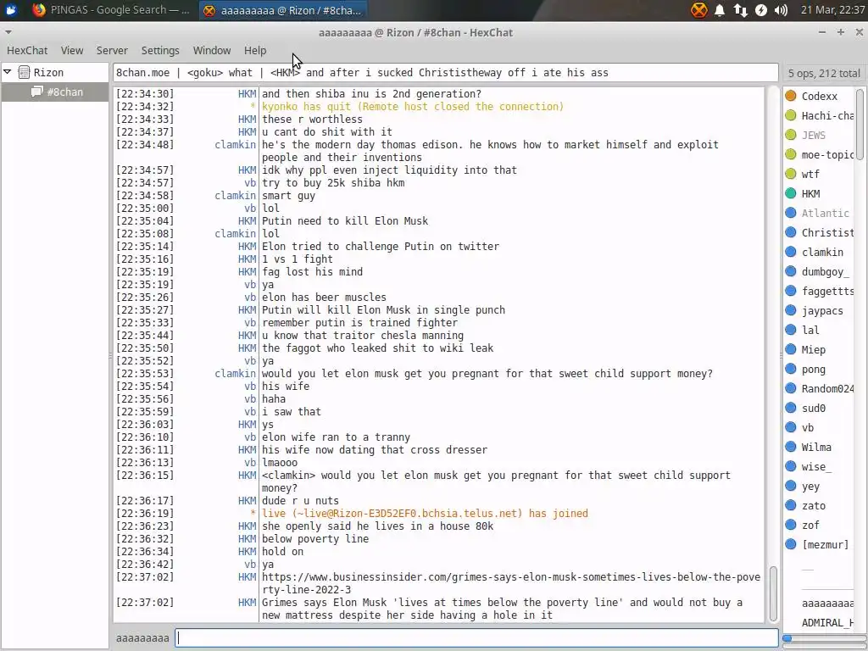The height and width of the screenshot is (651, 868).
Task: Click the HexChat tray icon
Action: click(699, 10)
